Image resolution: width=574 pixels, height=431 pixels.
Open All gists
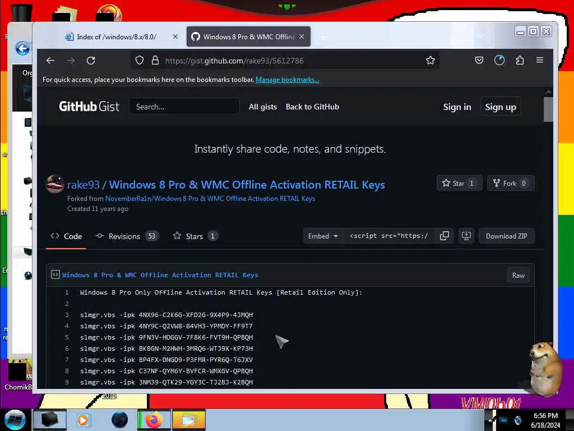[x=263, y=107]
